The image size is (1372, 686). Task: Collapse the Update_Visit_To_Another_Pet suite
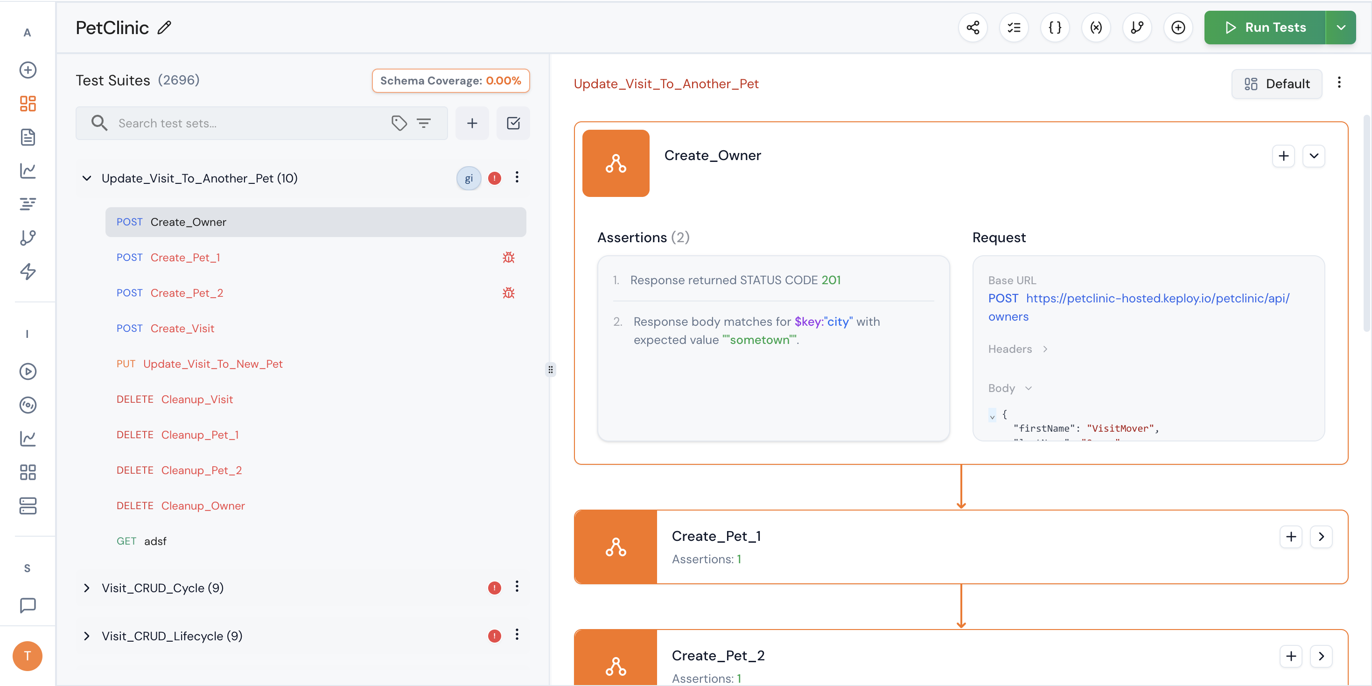pyautogui.click(x=87, y=178)
